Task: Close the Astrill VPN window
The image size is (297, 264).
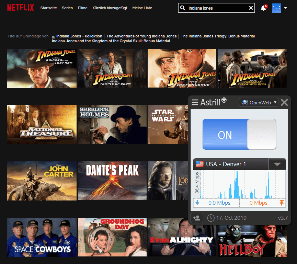Action: [x=284, y=102]
